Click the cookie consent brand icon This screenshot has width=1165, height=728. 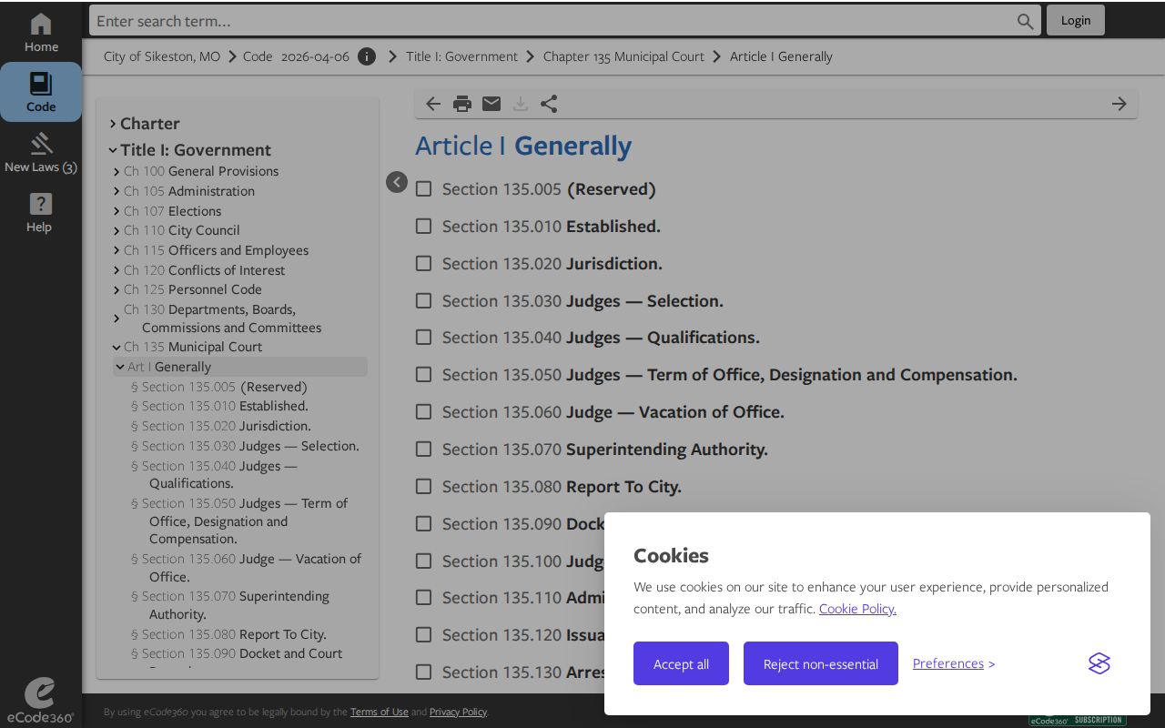(x=1099, y=663)
